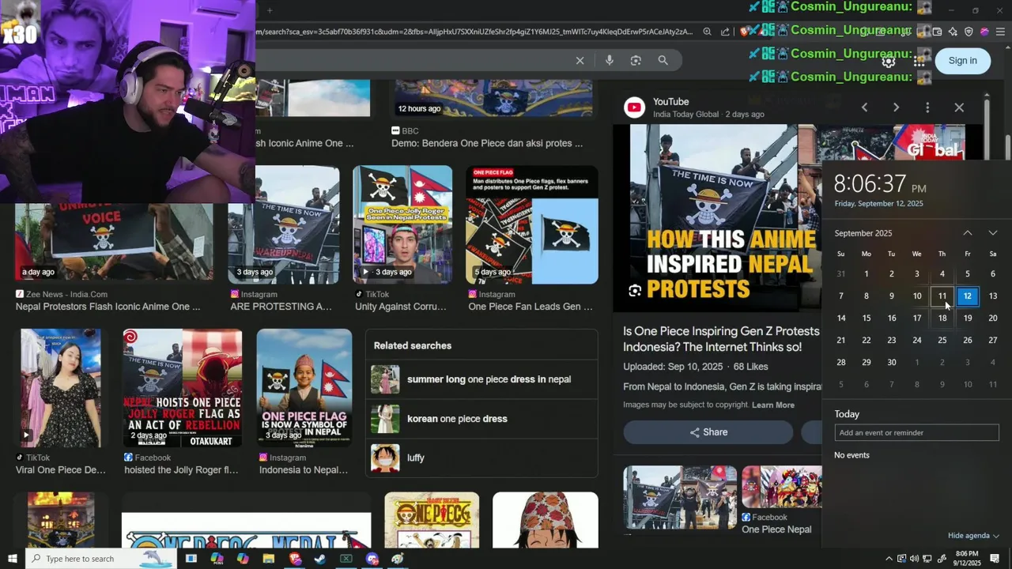The height and width of the screenshot is (569, 1012).
Task: Select September 12 highlighted date in calendar
Action: point(968,296)
